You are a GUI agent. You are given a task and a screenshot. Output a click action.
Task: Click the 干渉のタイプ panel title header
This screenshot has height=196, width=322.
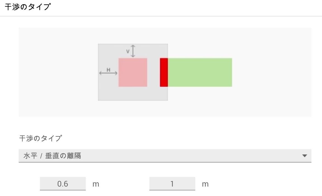click(x=28, y=7)
